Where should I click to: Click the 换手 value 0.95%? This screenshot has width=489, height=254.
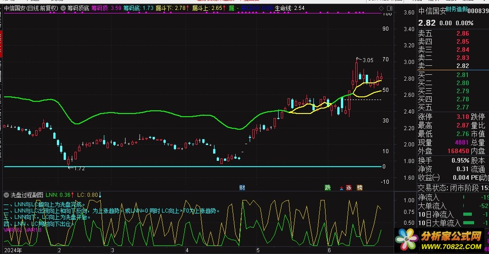[460, 160]
